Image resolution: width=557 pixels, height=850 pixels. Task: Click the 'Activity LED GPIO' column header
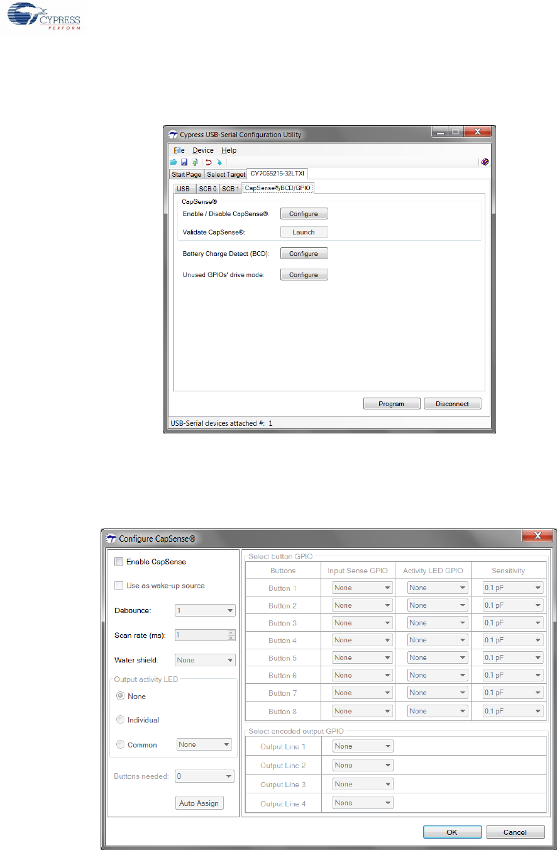tap(433, 571)
